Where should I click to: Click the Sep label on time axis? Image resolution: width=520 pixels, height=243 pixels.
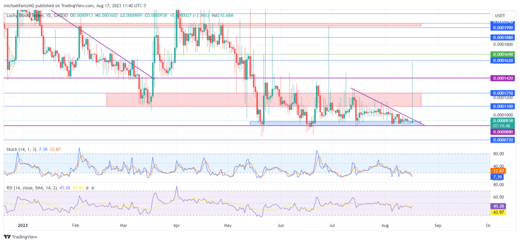click(x=438, y=225)
